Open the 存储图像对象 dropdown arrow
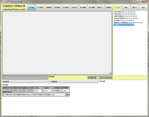Viewport: 149px width, 117px height. [x=61, y=90]
